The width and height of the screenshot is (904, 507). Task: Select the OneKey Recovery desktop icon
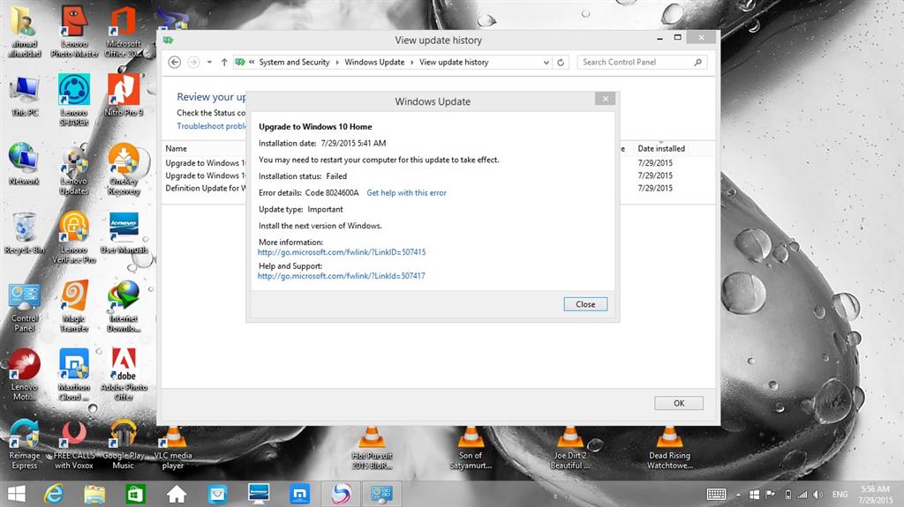click(x=124, y=169)
